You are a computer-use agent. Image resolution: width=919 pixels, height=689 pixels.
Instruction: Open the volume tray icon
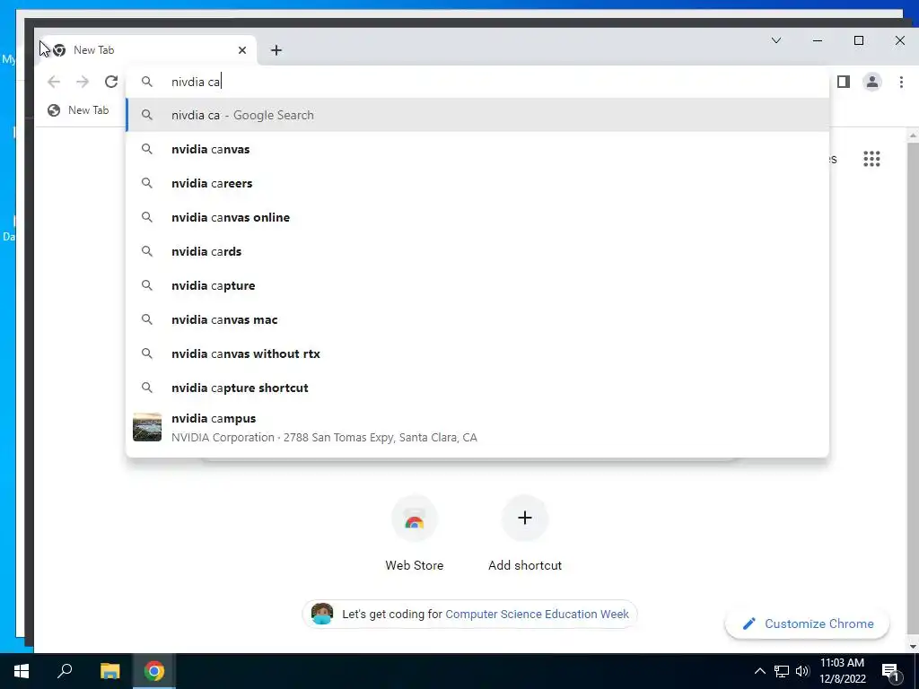point(803,671)
